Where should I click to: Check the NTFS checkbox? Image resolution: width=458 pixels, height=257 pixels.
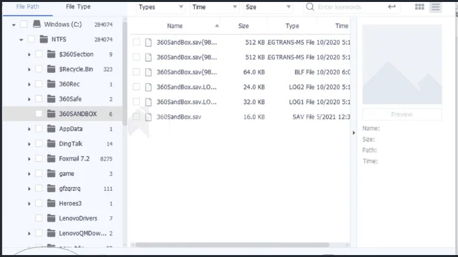coord(31,39)
